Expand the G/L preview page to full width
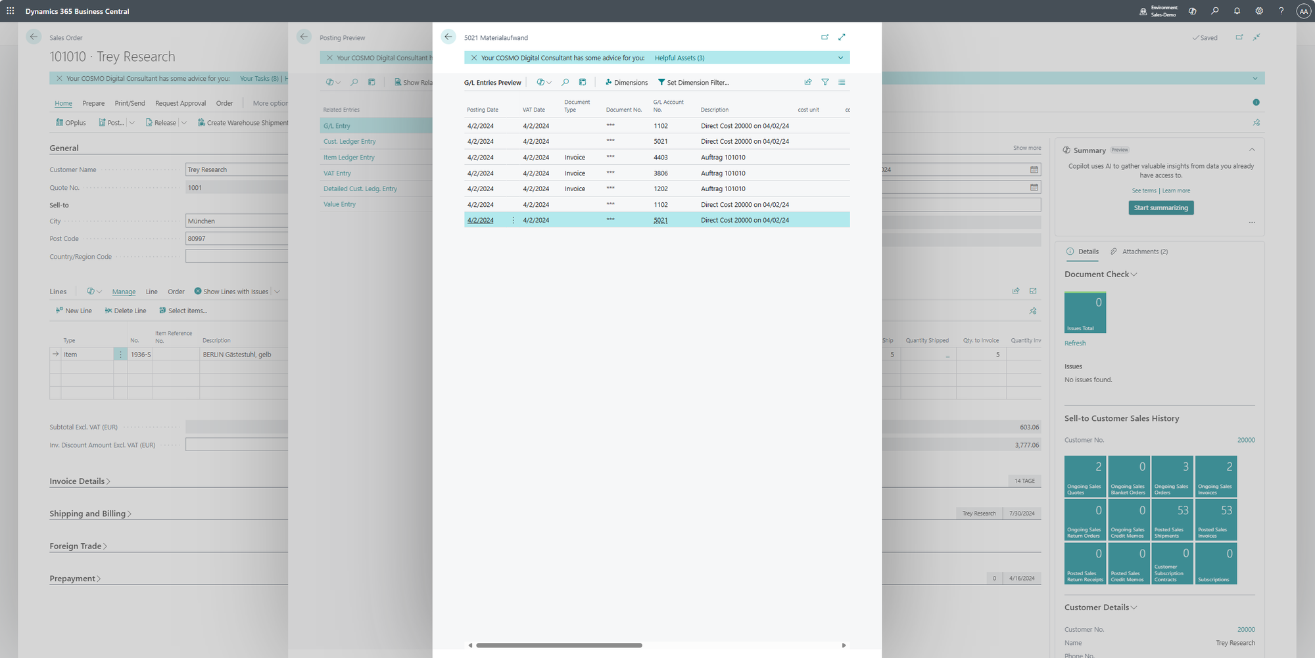 [x=842, y=37]
